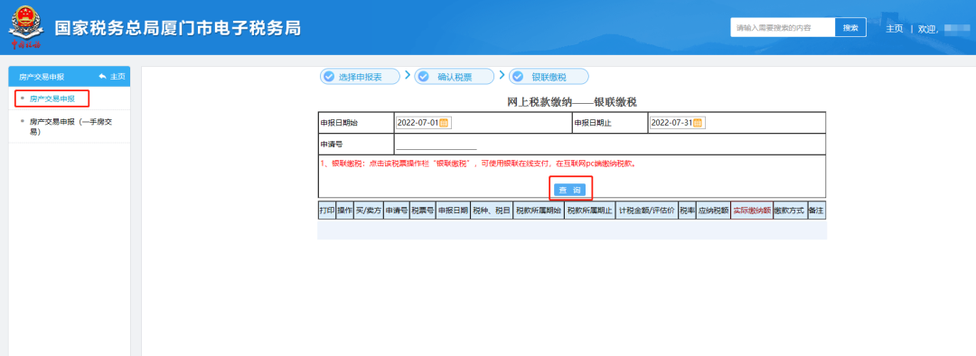Click 税款所属期止 column header

tap(590, 211)
